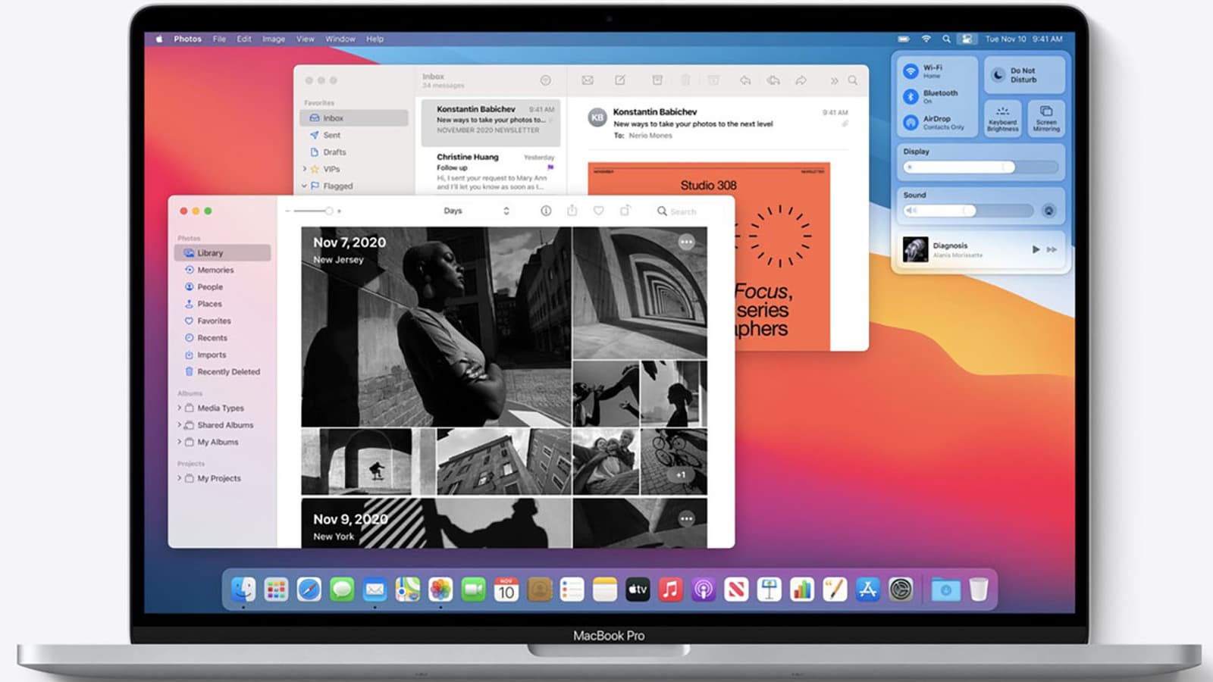Viewport: 1213px width, 682px height.
Task: Enable Do Not Disturb
Action: pyautogui.click(x=1024, y=75)
